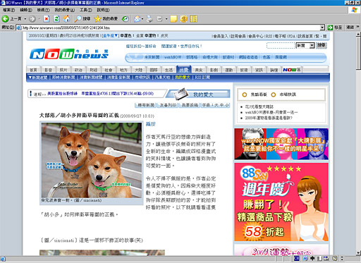Open the Edit button dropdown arrow

(x=166, y=19)
